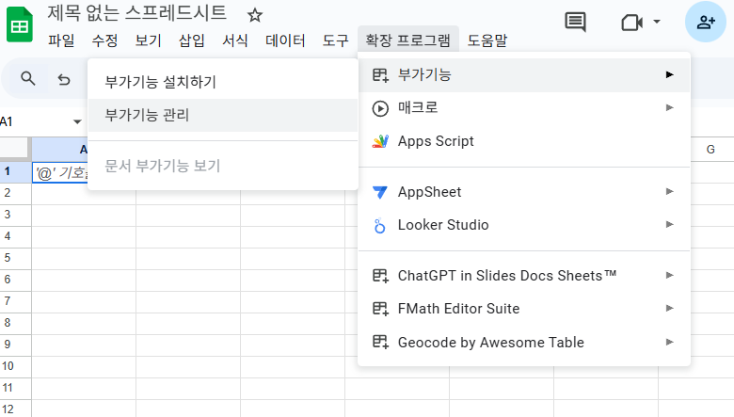Click the ChatGPT add-on icon
The width and height of the screenshot is (734, 417).
click(x=380, y=276)
